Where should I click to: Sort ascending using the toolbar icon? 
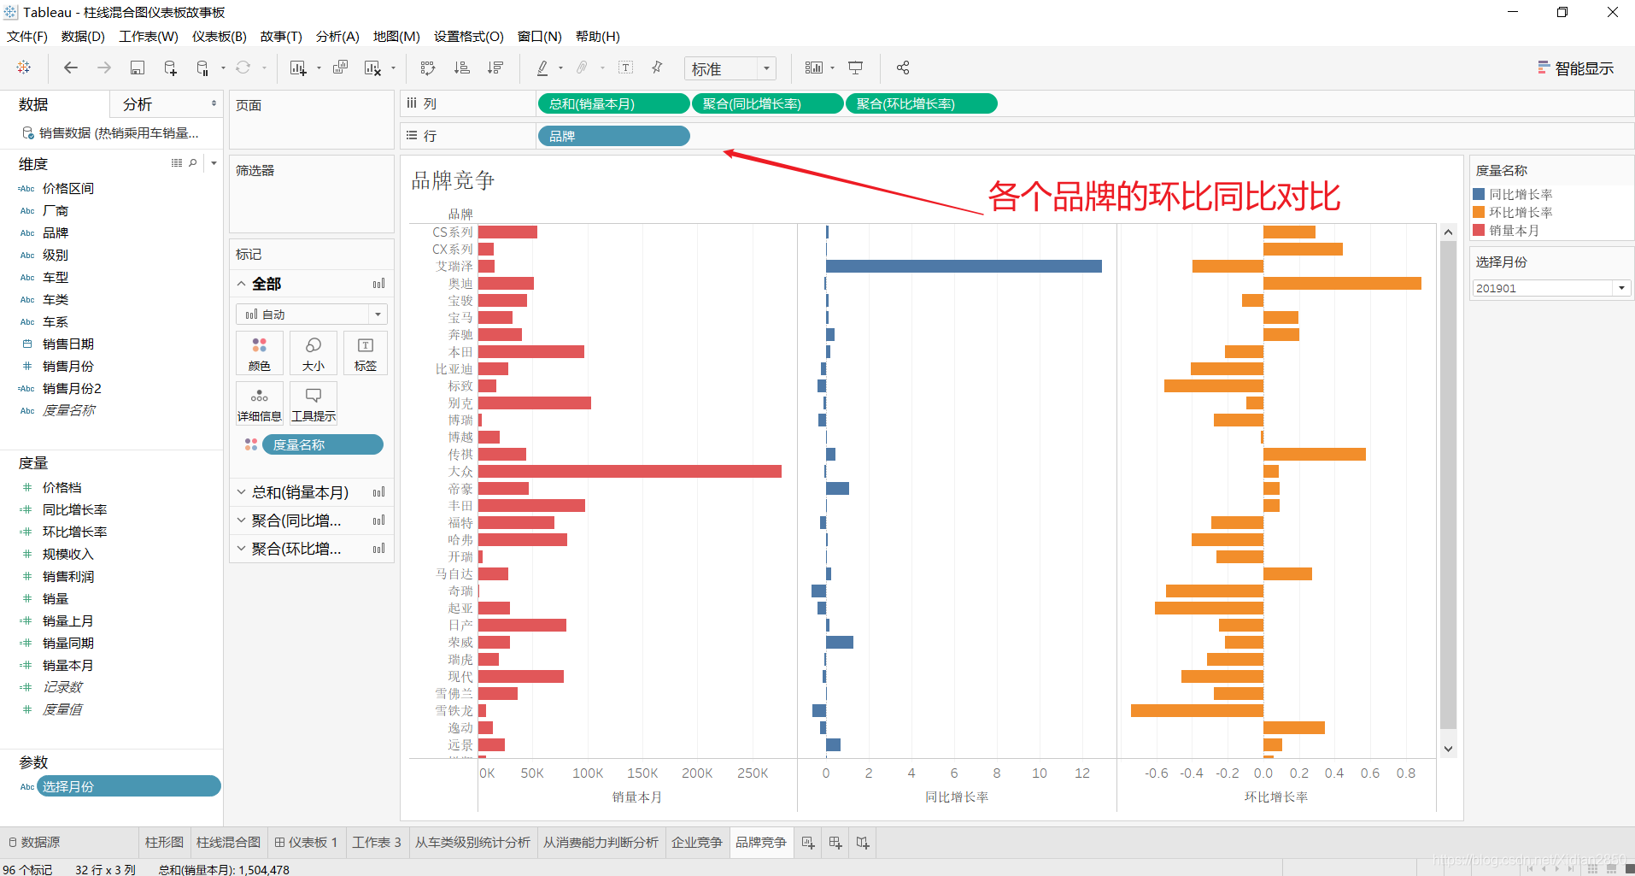461,68
